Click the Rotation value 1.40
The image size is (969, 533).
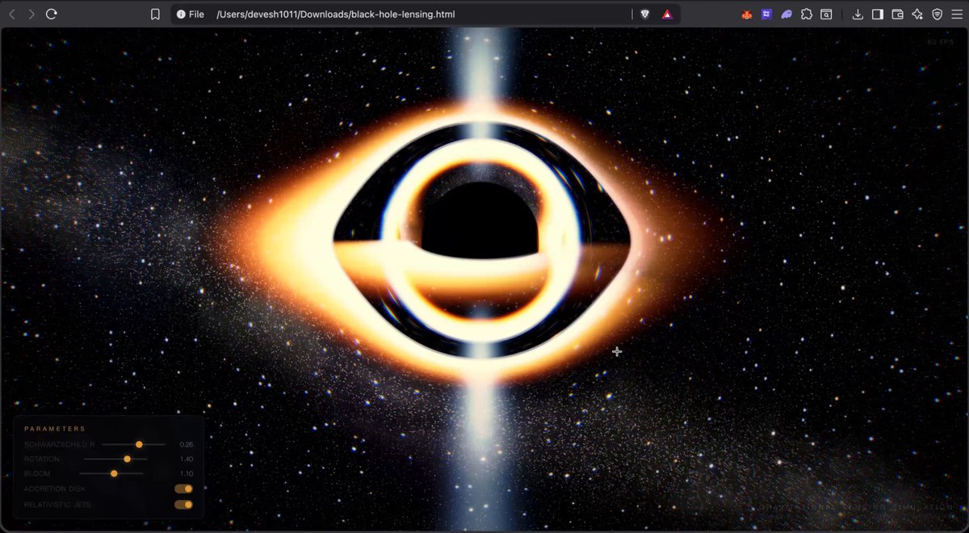187,459
